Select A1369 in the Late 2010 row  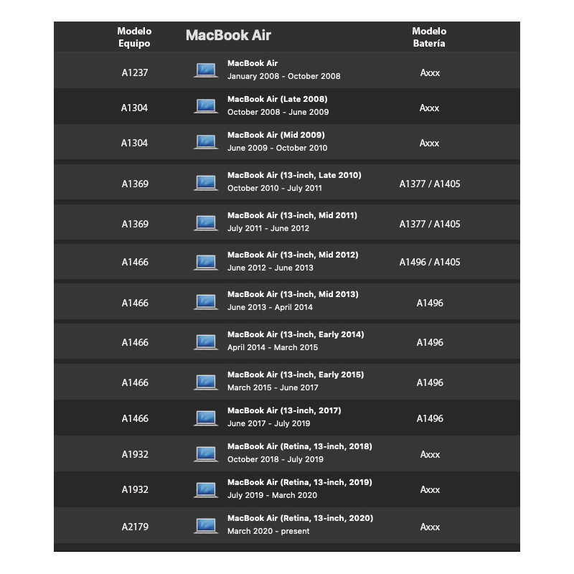(135, 184)
